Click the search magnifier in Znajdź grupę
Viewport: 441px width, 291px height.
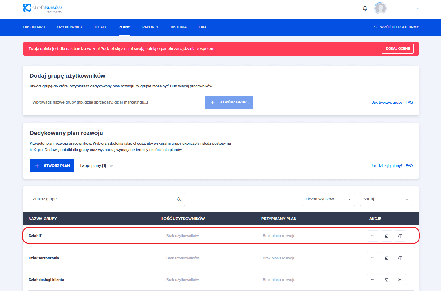[179, 199]
